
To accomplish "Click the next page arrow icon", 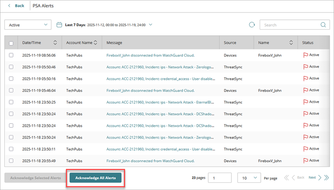I will tap(320, 177).
